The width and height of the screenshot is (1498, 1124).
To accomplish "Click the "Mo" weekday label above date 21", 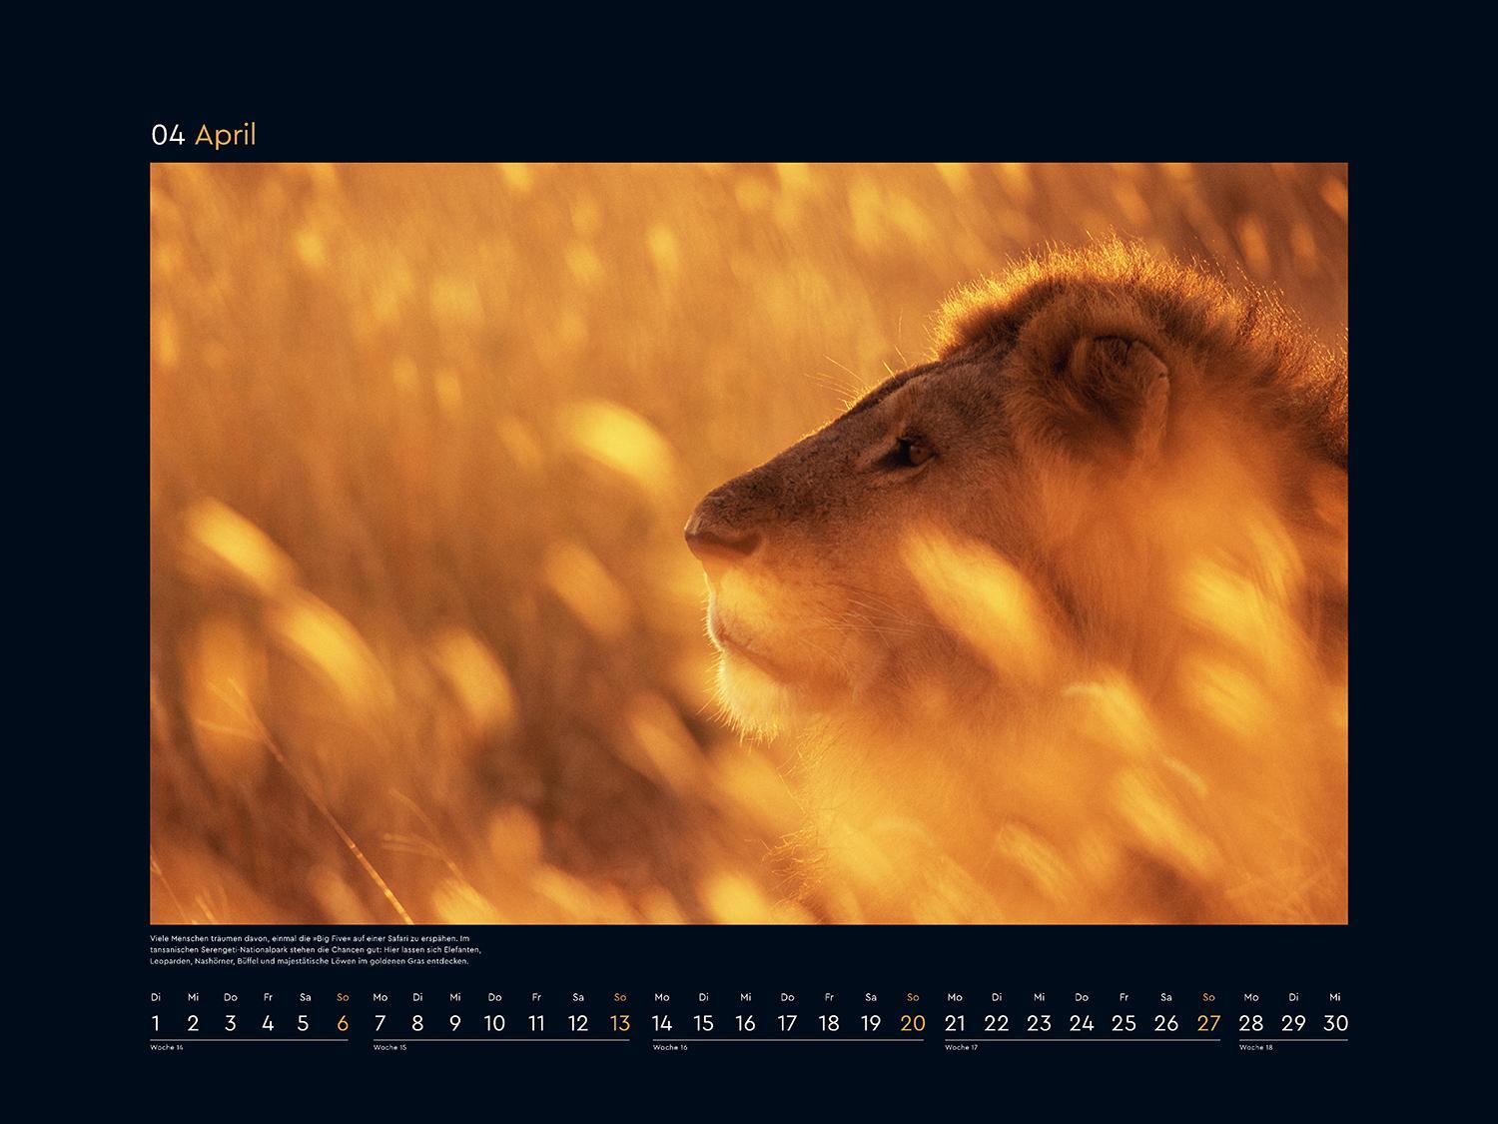I will tap(955, 997).
